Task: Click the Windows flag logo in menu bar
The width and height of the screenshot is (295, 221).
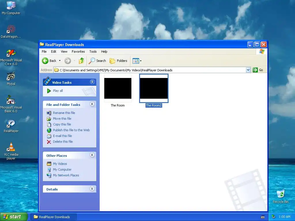Action: pyautogui.click(x=262, y=52)
